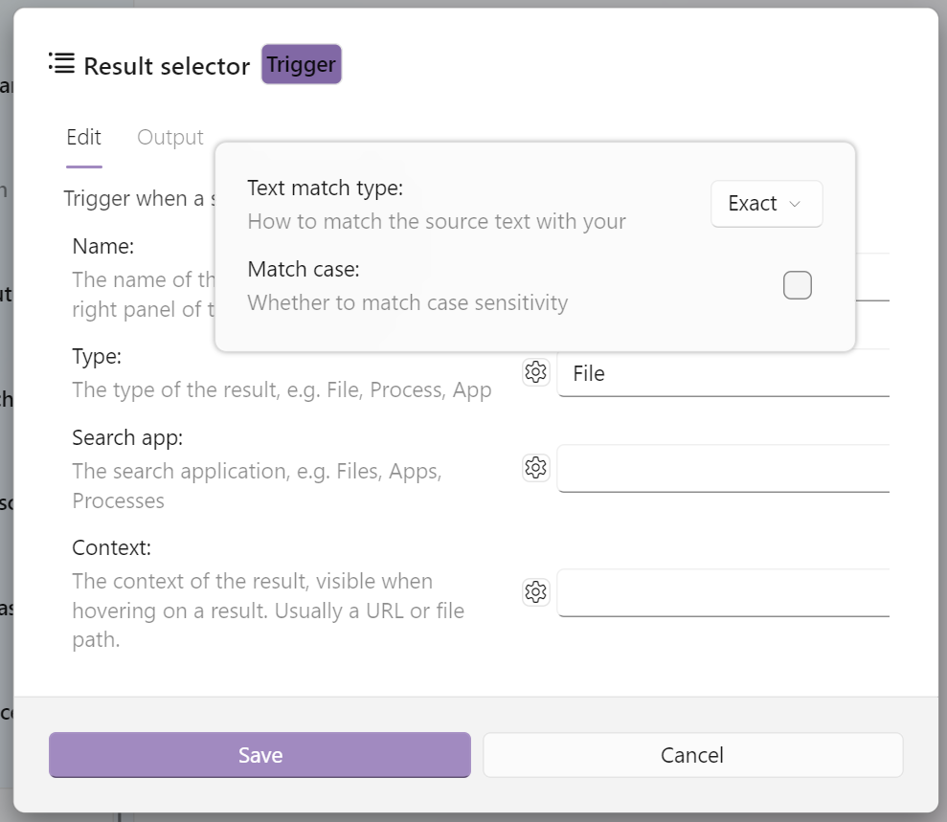The height and width of the screenshot is (822, 947).
Task: Select the Edit tab
Action: pyautogui.click(x=83, y=137)
